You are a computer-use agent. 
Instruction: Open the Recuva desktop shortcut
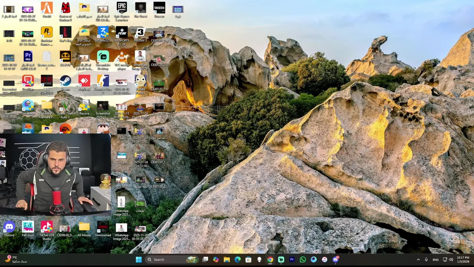click(x=84, y=108)
